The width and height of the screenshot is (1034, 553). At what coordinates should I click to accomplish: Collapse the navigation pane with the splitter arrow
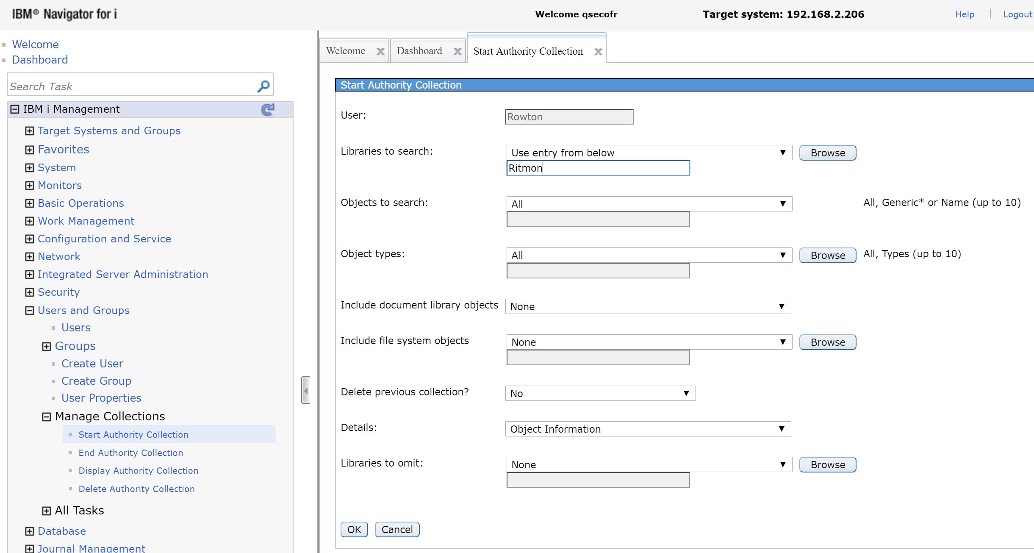[x=305, y=390]
